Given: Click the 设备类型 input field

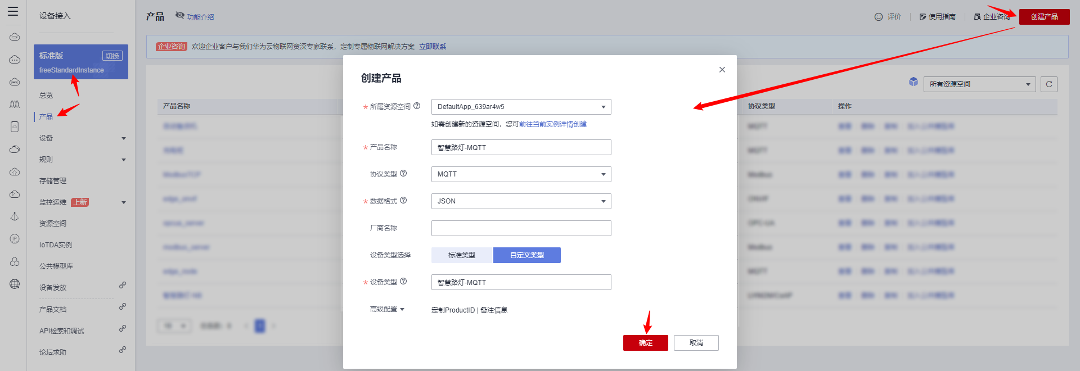Looking at the screenshot, I should [x=521, y=282].
